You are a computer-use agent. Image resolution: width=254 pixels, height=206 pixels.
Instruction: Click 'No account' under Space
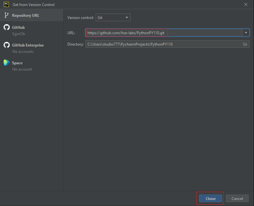pyautogui.click(x=22, y=69)
